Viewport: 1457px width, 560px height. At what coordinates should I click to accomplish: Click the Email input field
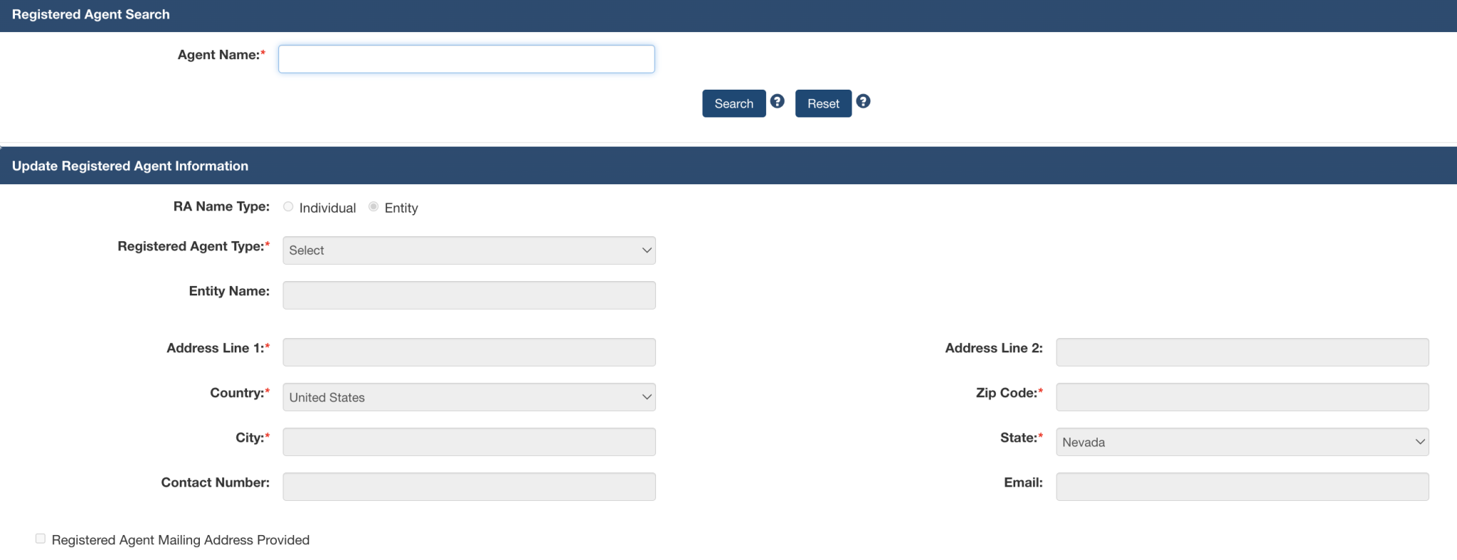click(x=1241, y=487)
